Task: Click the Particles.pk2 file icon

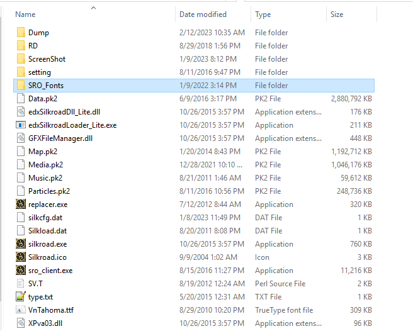Action: point(21,191)
